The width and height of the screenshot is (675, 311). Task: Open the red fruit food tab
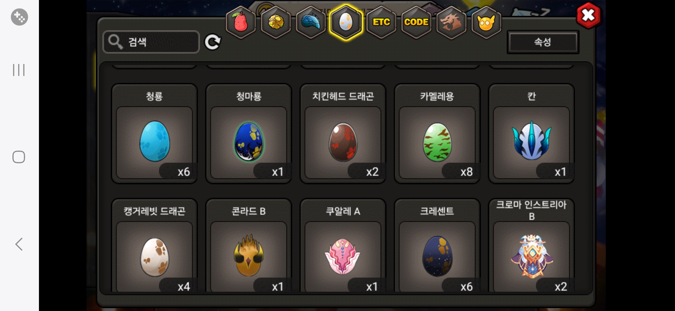241,22
